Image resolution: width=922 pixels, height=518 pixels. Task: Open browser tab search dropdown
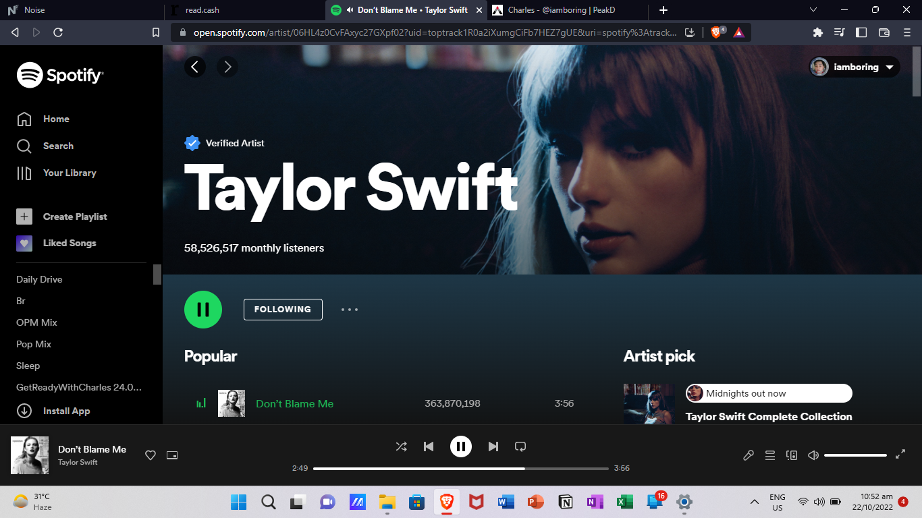tap(813, 10)
